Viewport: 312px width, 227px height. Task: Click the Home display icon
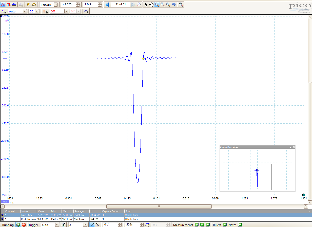point(34,5)
